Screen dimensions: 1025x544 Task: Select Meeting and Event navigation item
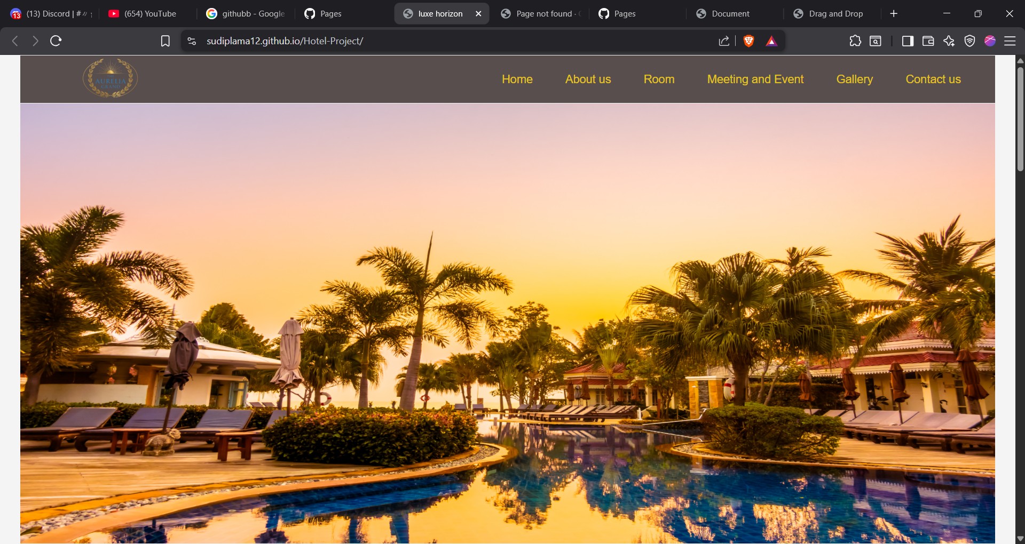755,79
